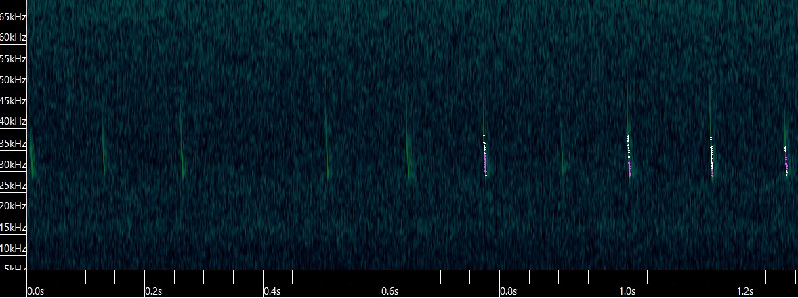
Task: Select the 40kHz label on frequency axis
Action: coord(13,122)
